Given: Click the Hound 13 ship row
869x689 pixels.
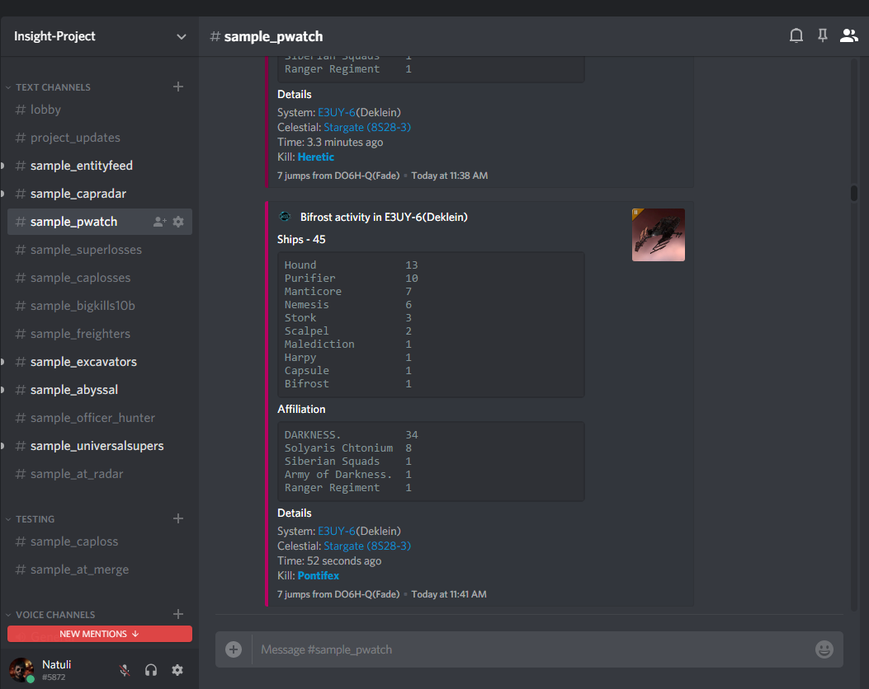Looking at the screenshot, I should point(351,265).
